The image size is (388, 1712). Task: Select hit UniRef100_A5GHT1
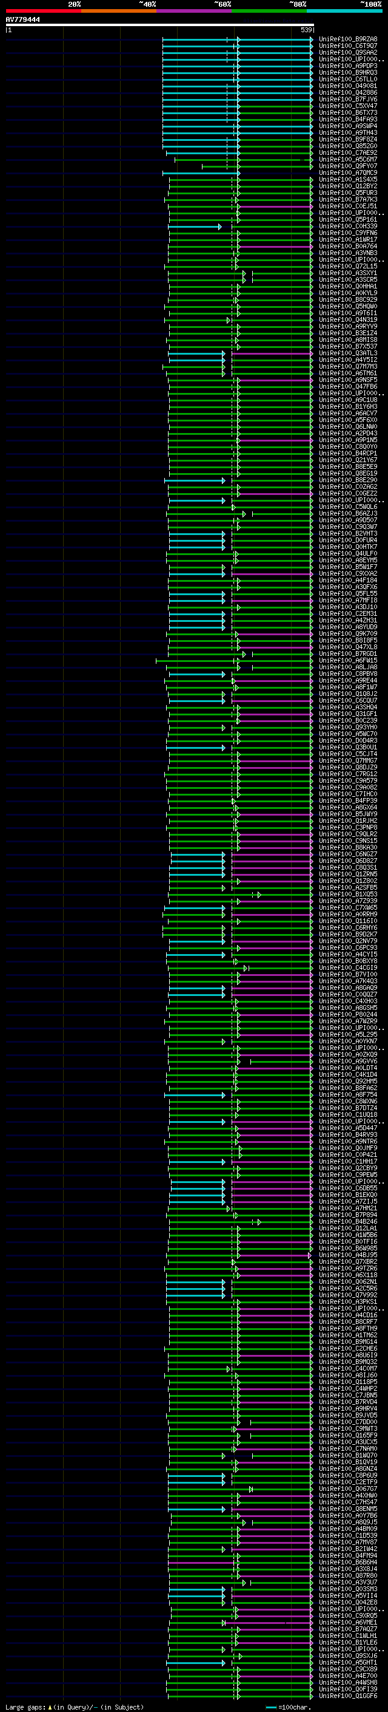[x=348, y=1662]
